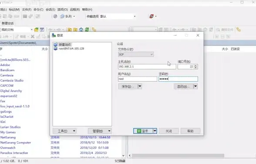Click the 查找文件 find files button

(225, 30)
